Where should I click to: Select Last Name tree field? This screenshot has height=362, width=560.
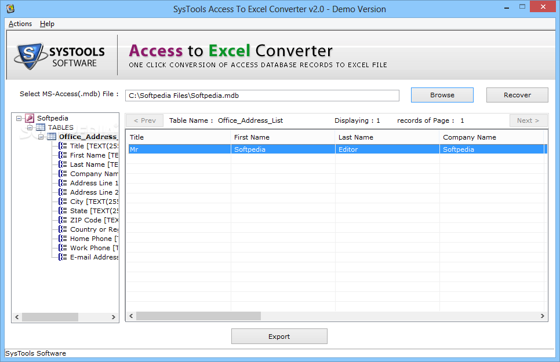pyautogui.click(x=94, y=164)
